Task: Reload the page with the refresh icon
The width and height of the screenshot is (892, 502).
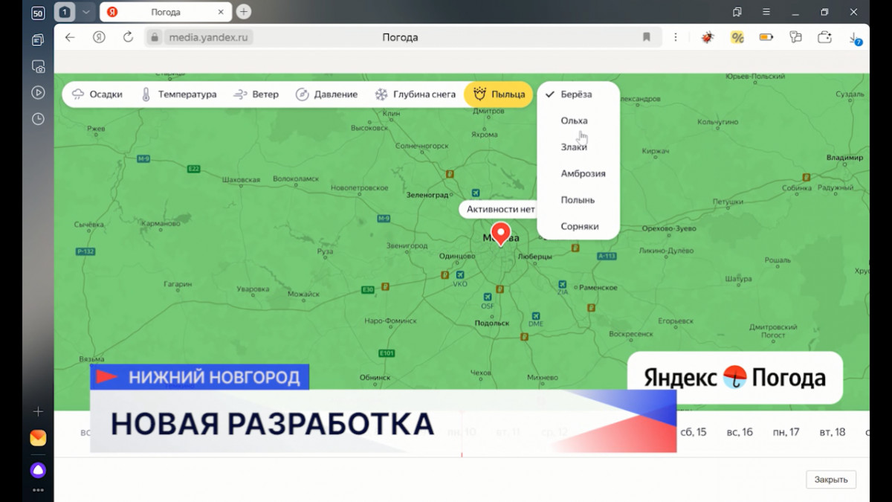Action: (x=128, y=37)
